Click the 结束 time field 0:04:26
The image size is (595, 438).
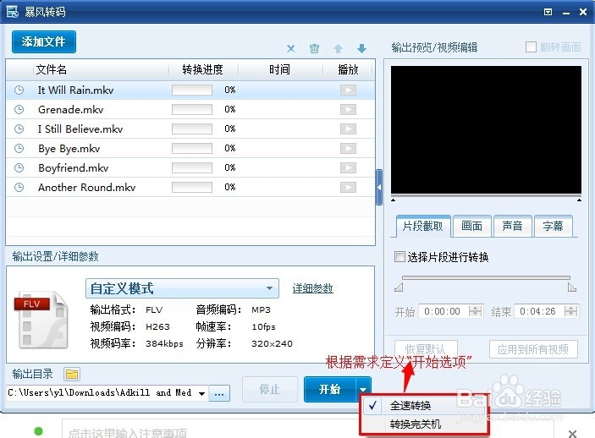click(x=538, y=311)
